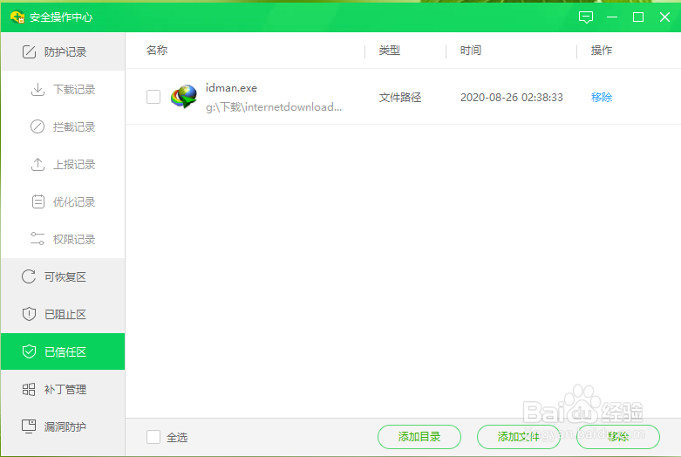
Task: Open 优化记录 in the sidebar
Action: 63,202
